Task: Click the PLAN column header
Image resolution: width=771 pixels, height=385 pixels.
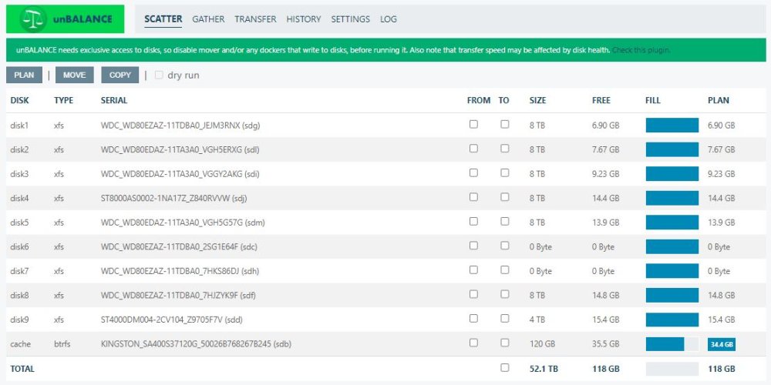Action: coord(719,100)
